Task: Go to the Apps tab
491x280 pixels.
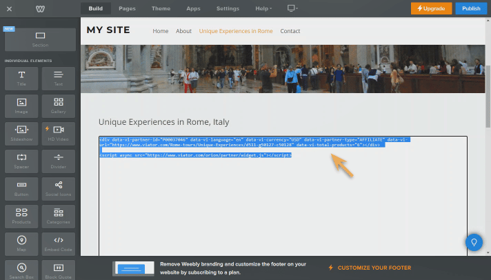Action: [193, 8]
